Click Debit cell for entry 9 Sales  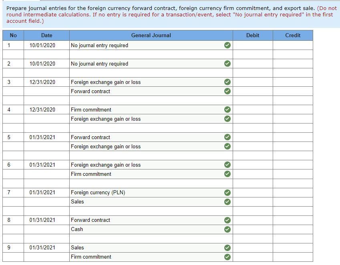[253, 248]
